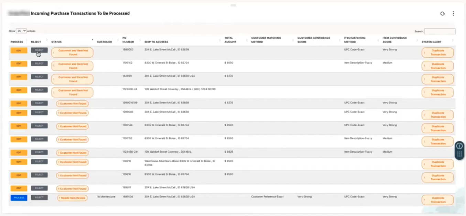The image size is (466, 216).
Task: Sort by the Customer column header
Action: click(x=105, y=42)
